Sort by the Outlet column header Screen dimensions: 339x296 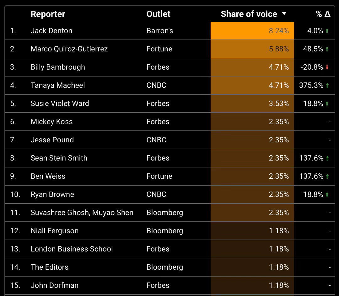pyautogui.click(x=158, y=14)
